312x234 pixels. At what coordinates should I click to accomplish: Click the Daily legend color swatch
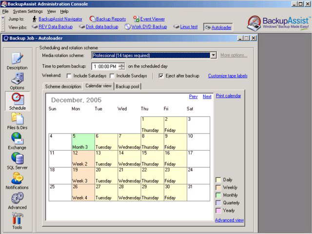pyautogui.click(x=218, y=180)
